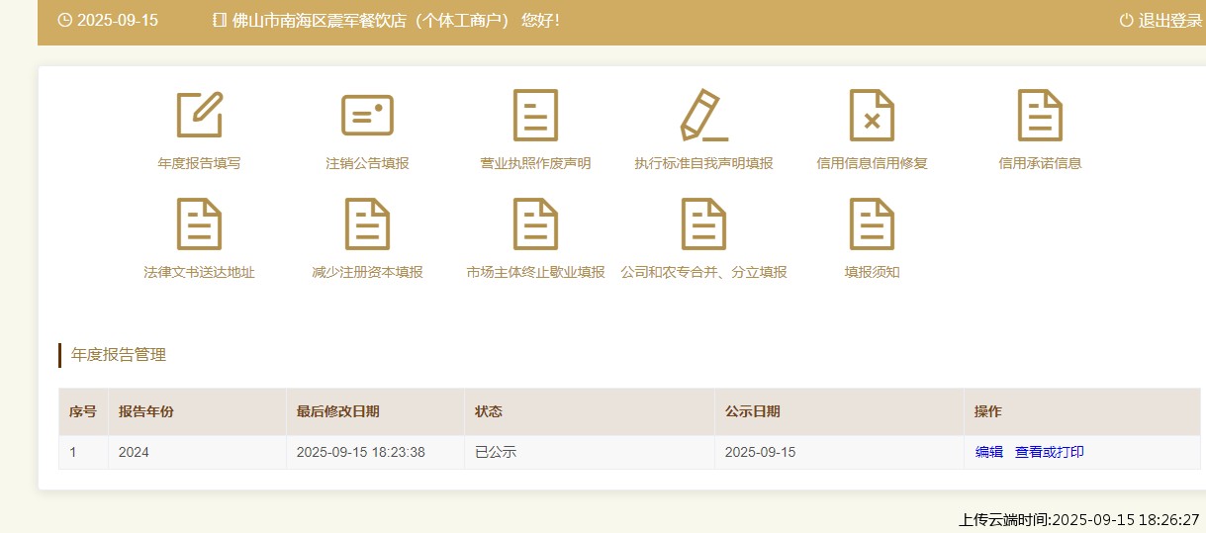Click the clock icon beside the date
The width and height of the screenshot is (1206, 533).
click(65, 20)
